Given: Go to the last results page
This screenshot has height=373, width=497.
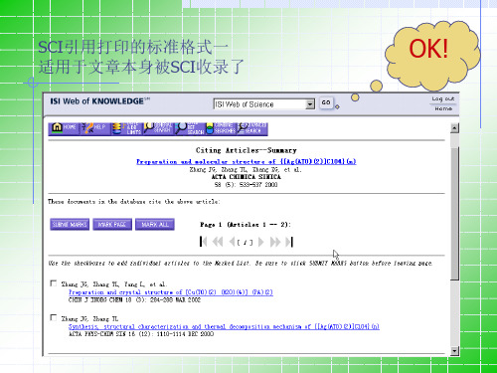Looking at the screenshot, I should click(x=289, y=242).
